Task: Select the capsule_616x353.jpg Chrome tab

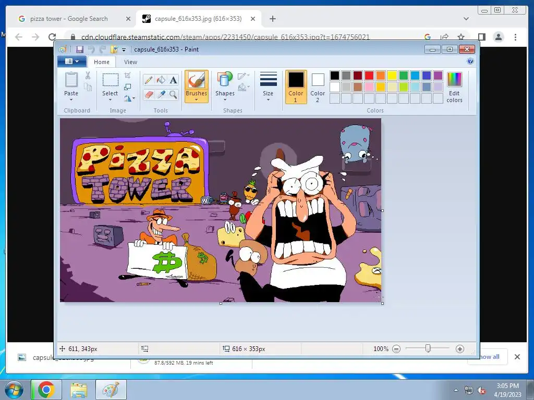Action: point(198,19)
